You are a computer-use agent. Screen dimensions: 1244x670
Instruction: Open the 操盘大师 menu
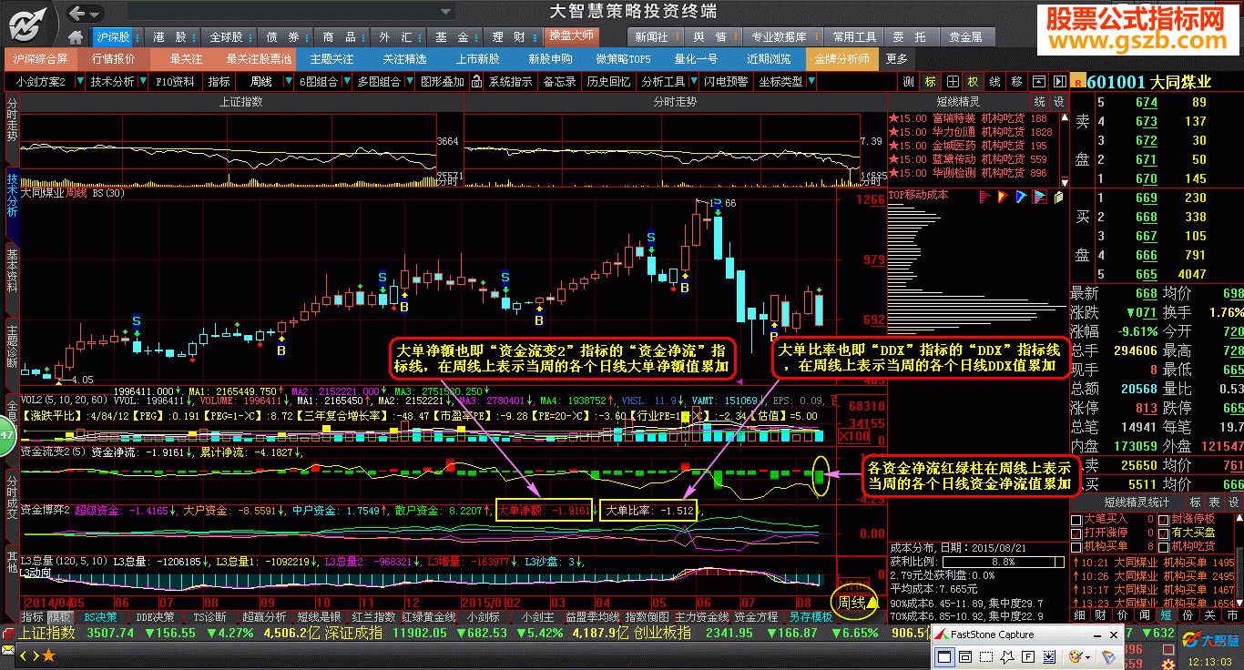[x=573, y=36]
